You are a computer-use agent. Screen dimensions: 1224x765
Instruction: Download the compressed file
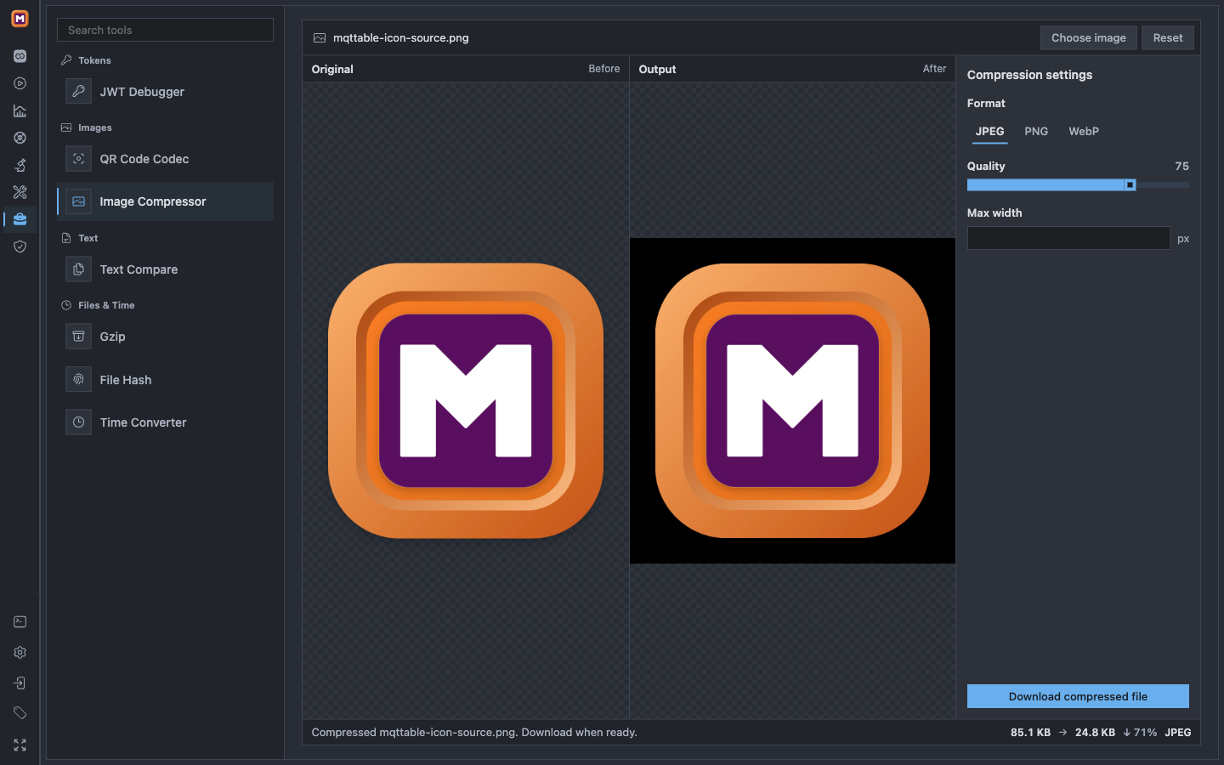[1078, 696]
